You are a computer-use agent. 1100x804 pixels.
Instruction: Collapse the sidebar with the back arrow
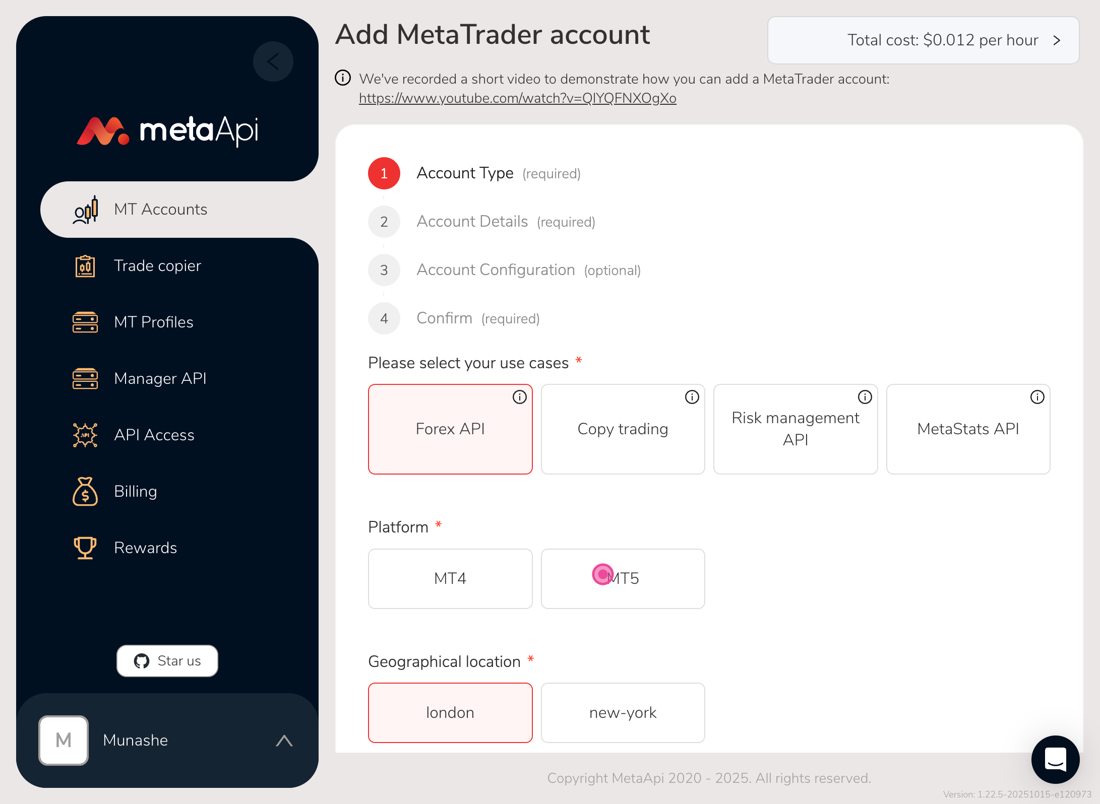coord(273,62)
